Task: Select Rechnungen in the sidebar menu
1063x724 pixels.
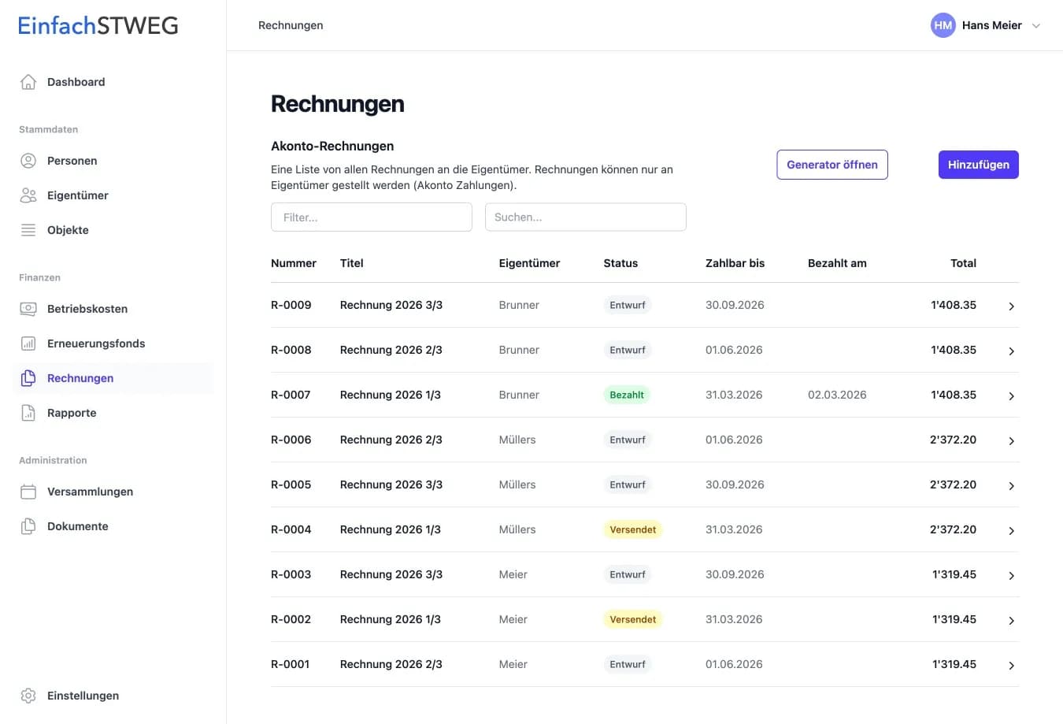Action: (x=80, y=378)
